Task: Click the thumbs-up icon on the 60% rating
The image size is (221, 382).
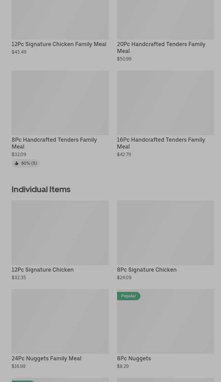Action: [x=16, y=163]
